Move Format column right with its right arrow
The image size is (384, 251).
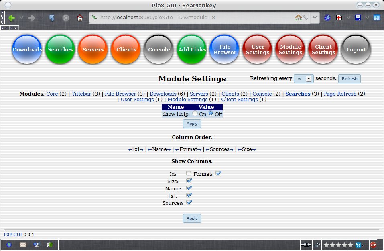199,149
